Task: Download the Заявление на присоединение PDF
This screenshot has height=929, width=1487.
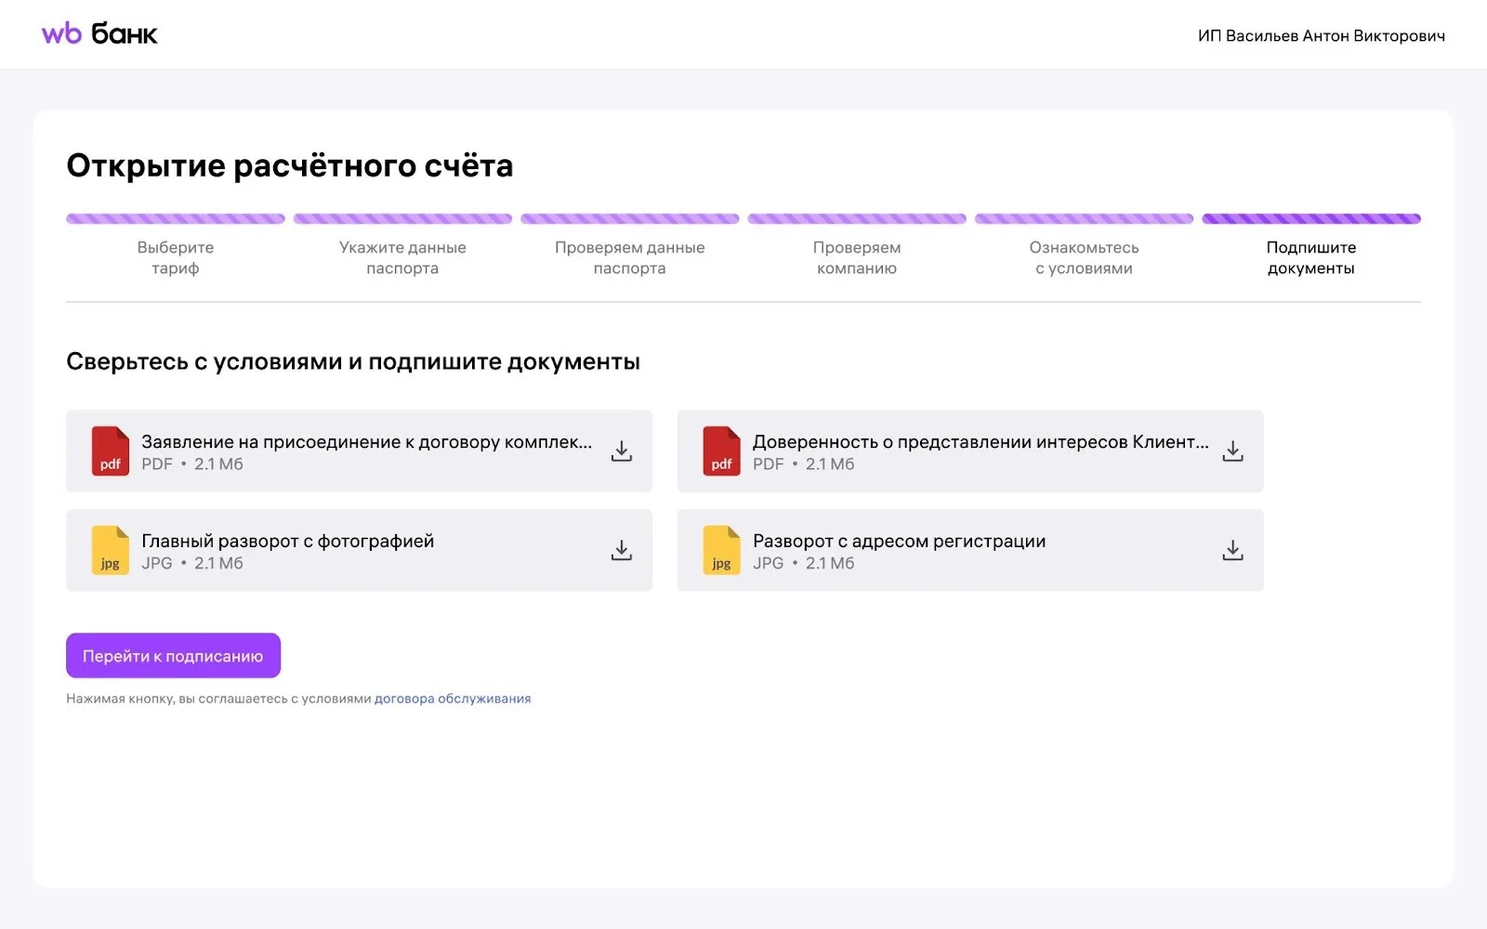Action: click(x=621, y=451)
